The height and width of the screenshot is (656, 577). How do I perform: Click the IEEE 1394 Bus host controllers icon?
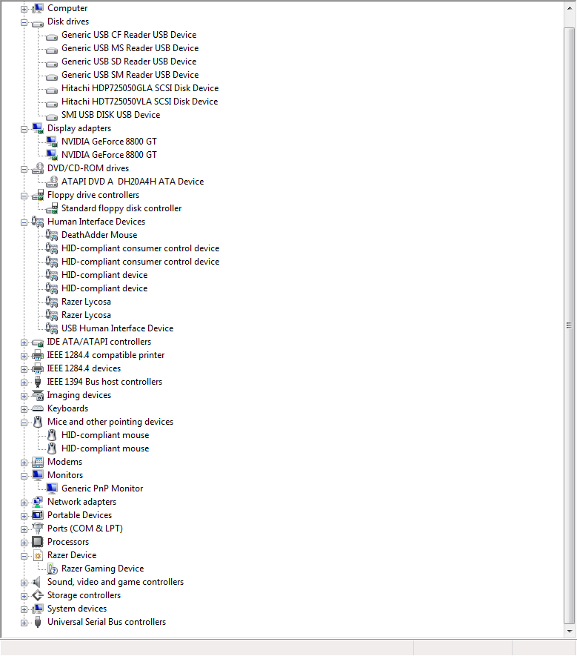tap(38, 382)
